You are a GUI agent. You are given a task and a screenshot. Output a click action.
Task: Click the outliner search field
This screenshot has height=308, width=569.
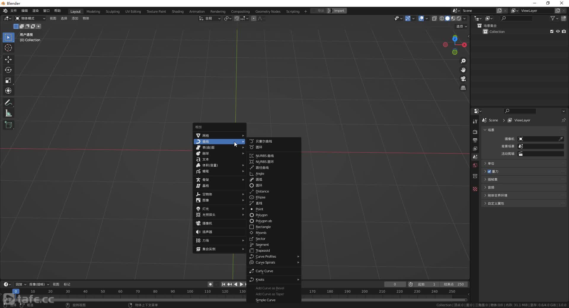pyautogui.click(x=516, y=18)
